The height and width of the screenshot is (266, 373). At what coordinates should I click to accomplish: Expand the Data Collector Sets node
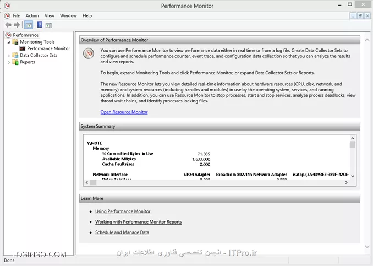[x=9, y=56]
